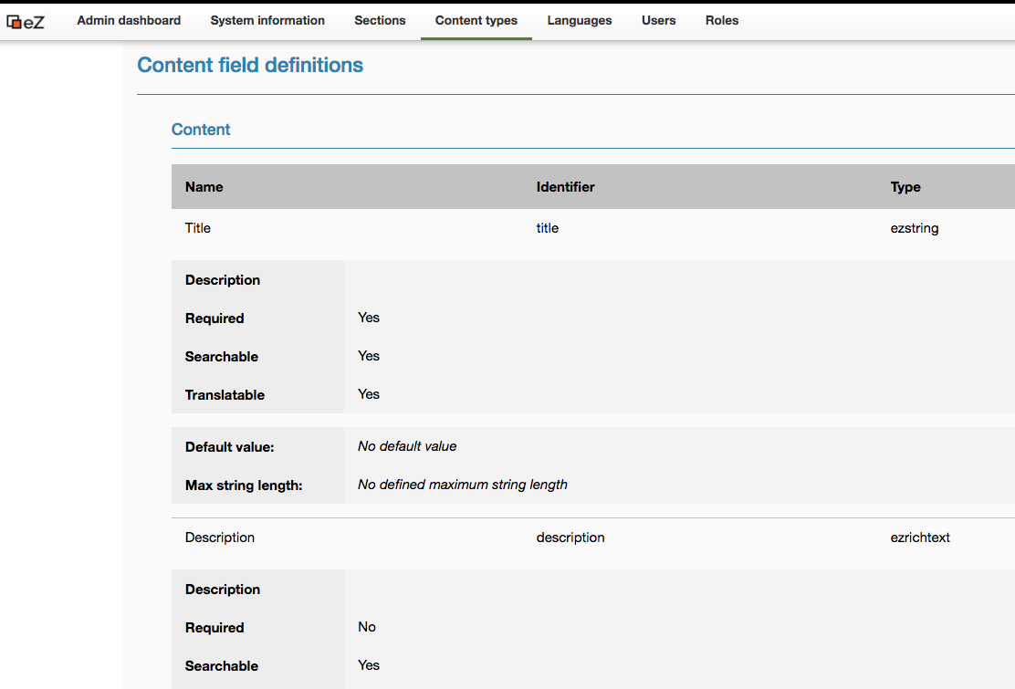
Task: Click the Title field name
Action: [198, 228]
